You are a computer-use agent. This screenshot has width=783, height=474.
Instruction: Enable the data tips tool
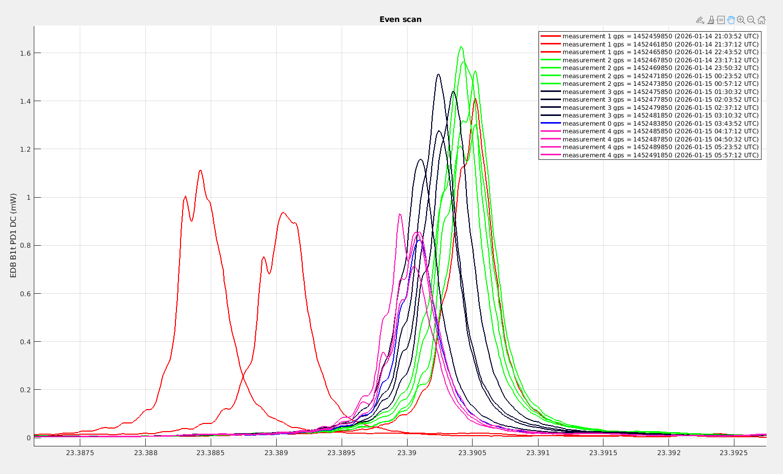tap(721, 20)
